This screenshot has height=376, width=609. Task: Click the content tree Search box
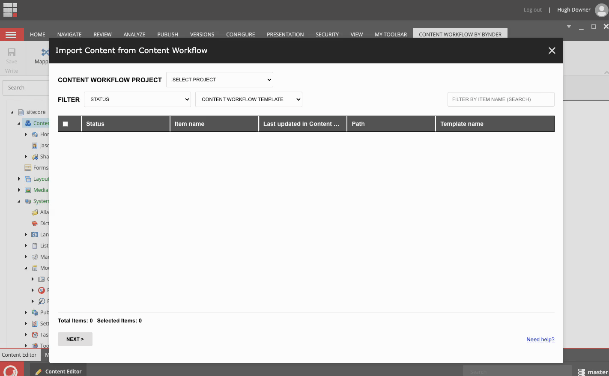[x=27, y=88]
